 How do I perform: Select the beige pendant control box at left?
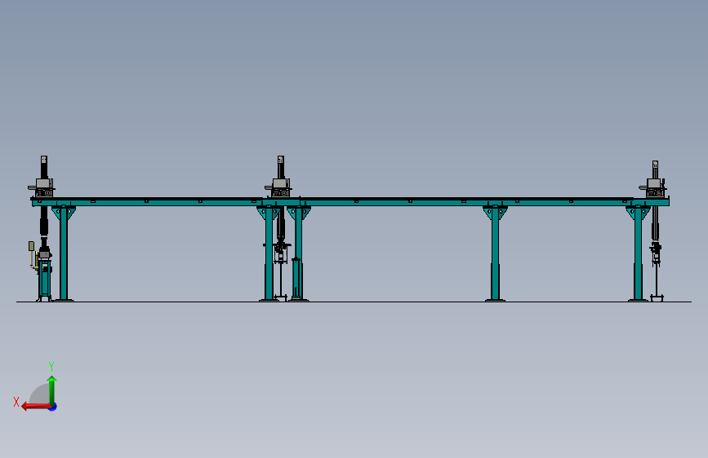pos(31,246)
